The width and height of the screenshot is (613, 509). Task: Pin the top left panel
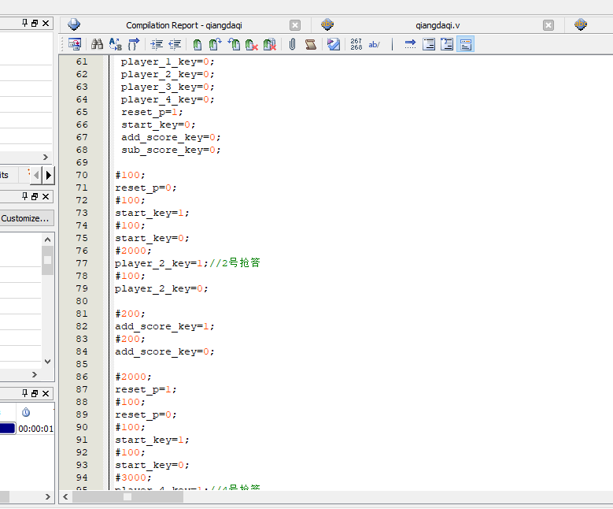click(x=24, y=23)
